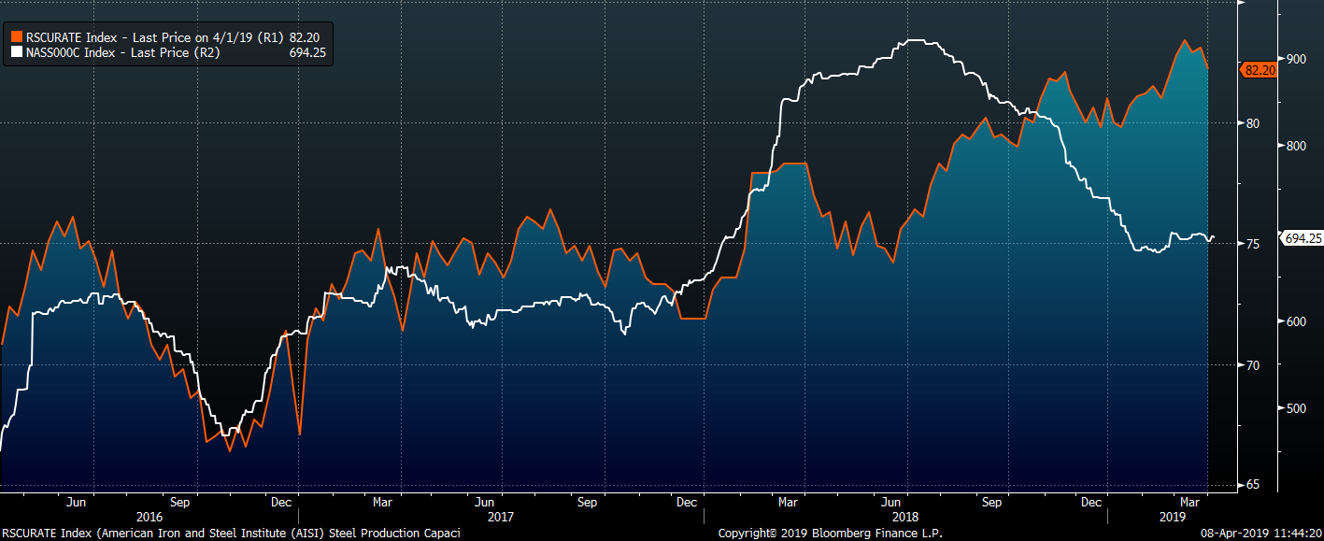This screenshot has width=1324, height=541.
Task: Click the Jun label above 2017
Action: click(x=483, y=502)
